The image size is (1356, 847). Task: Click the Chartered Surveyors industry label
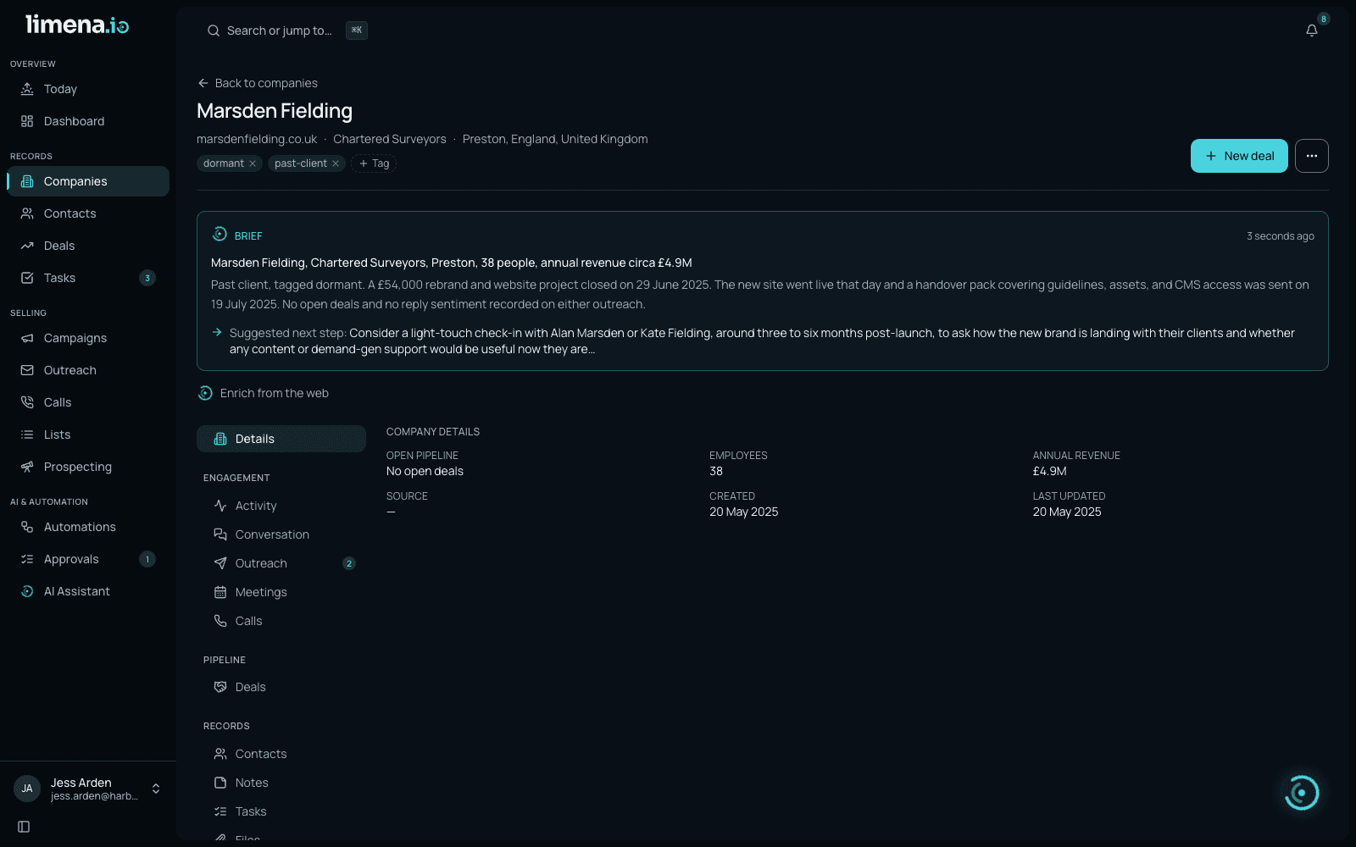pos(389,139)
